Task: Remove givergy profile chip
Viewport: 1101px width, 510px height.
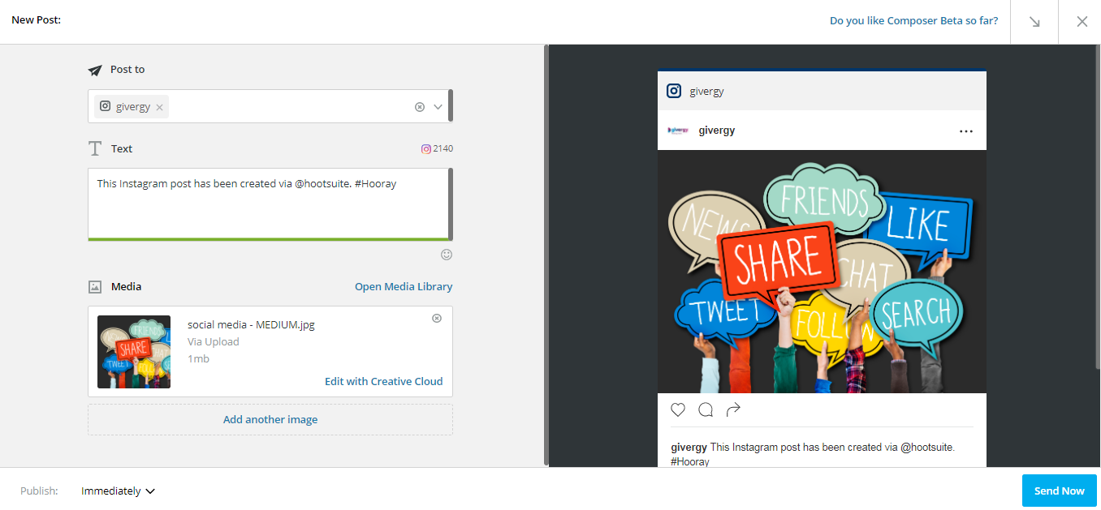Action: point(159,107)
